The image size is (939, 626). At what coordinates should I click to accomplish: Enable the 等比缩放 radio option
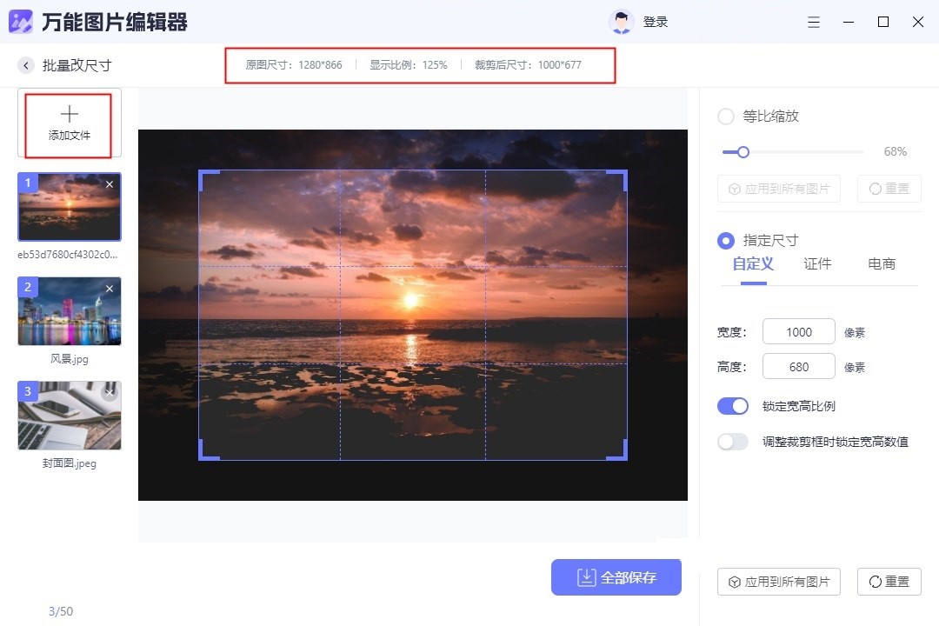pyautogui.click(x=725, y=116)
